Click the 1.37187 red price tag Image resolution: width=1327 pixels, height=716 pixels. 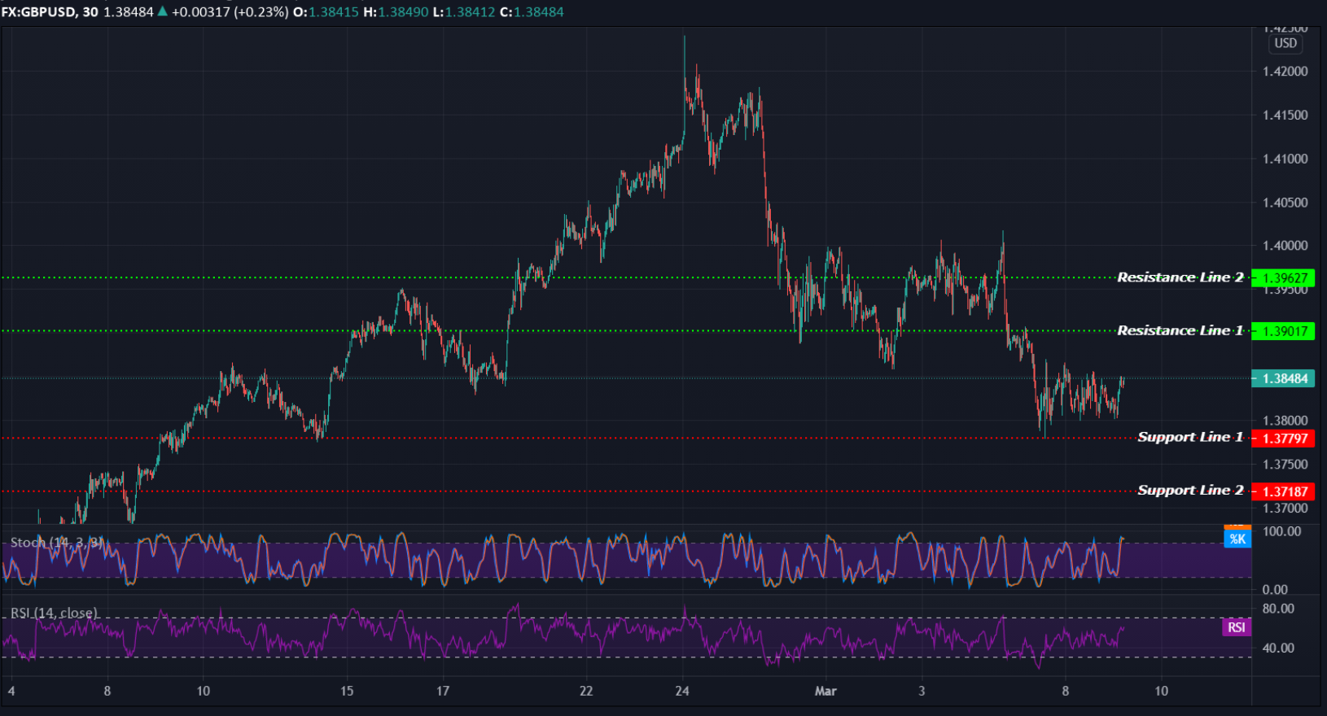[x=1283, y=491]
